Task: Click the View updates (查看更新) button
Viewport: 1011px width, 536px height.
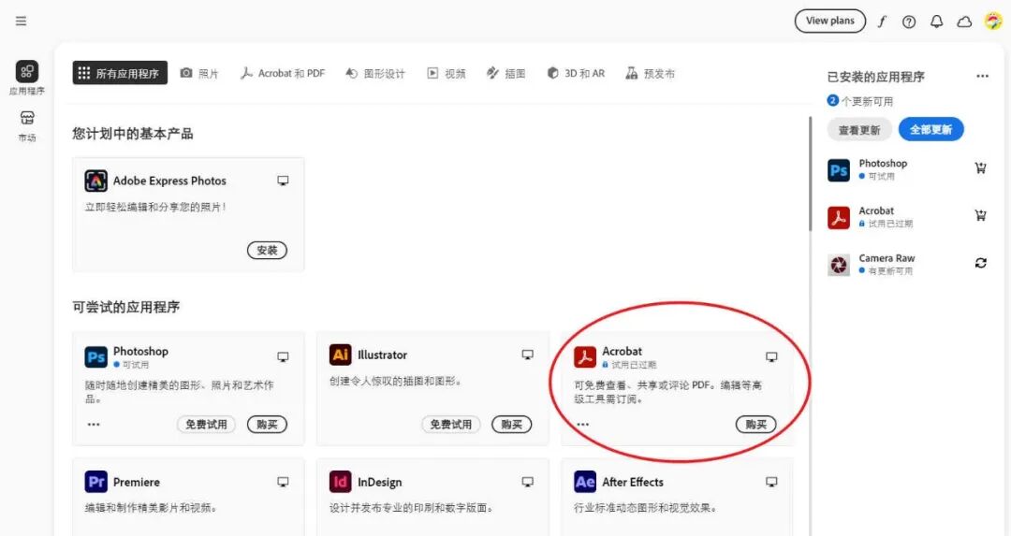Action: coord(859,129)
